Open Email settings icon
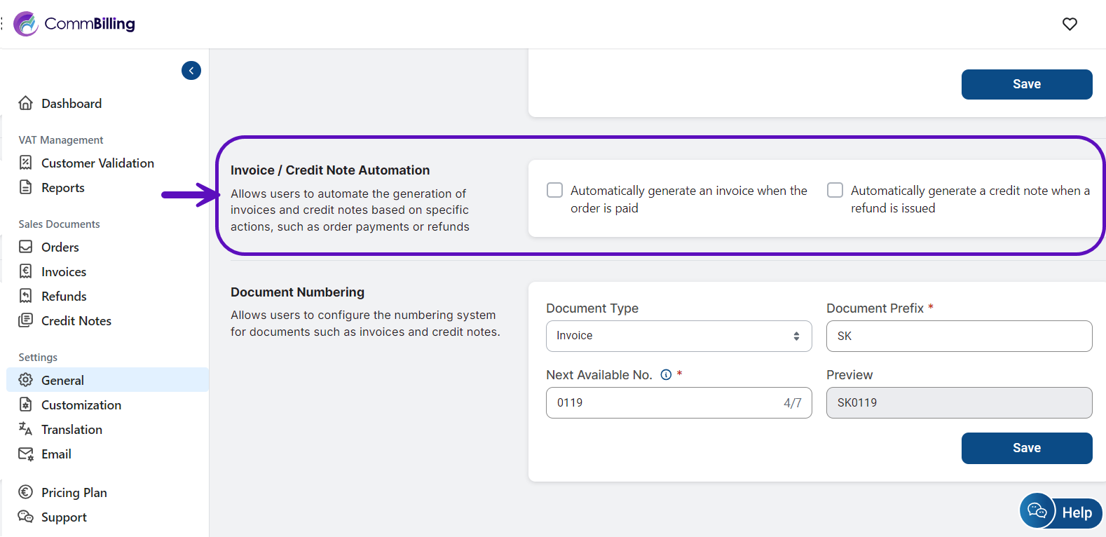 coord(26,454)
